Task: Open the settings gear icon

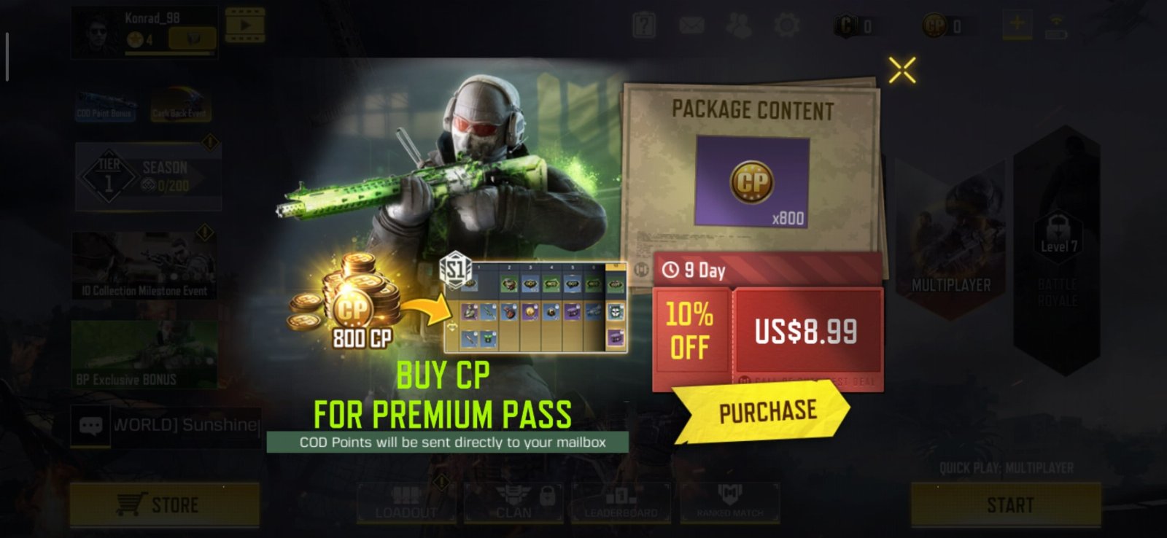Action: pos(786,26)
